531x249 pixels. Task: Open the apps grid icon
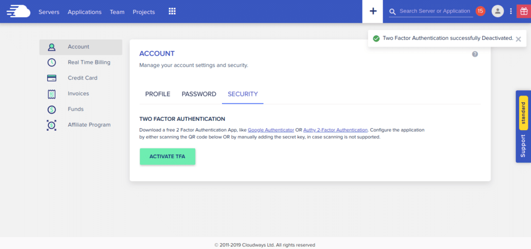point(172,11)
